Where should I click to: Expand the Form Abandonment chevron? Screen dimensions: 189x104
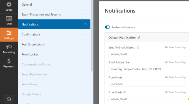pos(86,74)
